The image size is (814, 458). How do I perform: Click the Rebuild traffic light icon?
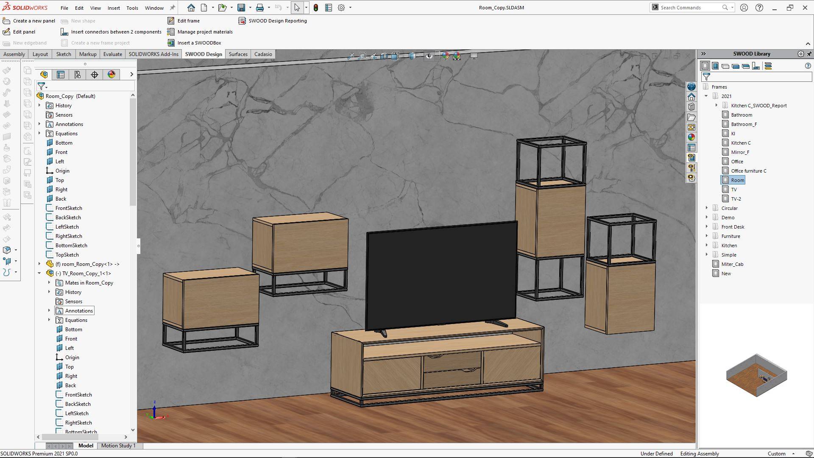point(316,8)
